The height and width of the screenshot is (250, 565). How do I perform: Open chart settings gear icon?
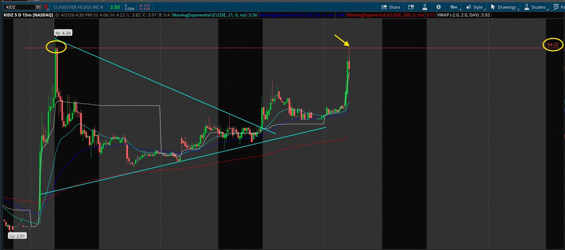pyautogui.click(x=438, y=7)
